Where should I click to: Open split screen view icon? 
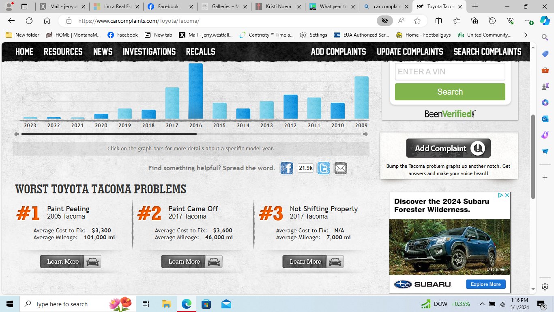click(438, 21)
